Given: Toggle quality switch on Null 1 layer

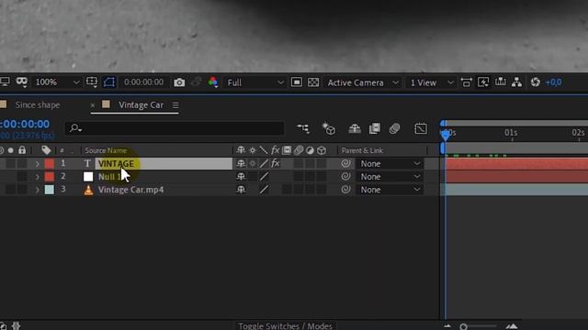Looking at the screenshot, I should (264, 177).
